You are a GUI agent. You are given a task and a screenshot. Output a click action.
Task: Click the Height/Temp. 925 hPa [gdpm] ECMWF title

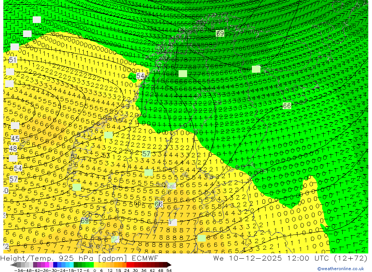pos(79,258)
